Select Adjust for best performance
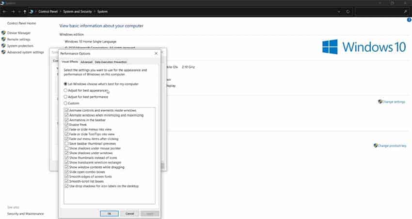 pos(65,97)
